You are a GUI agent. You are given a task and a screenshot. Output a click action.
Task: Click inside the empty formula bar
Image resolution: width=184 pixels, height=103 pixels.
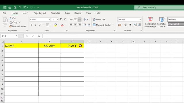pos(113,36)
